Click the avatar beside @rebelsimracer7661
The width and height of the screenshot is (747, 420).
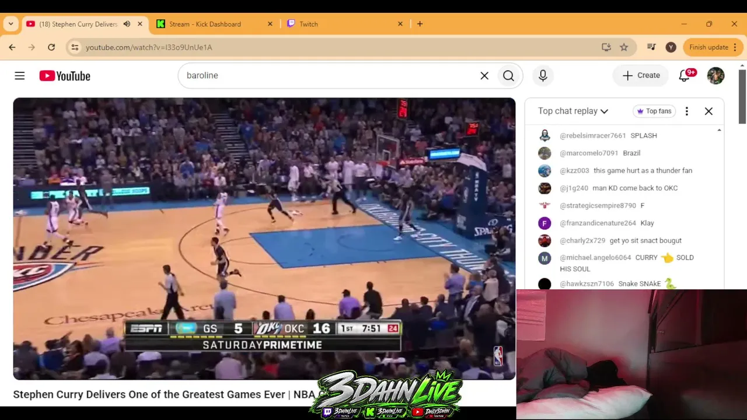pyautogui.click(x=544, y=135)
